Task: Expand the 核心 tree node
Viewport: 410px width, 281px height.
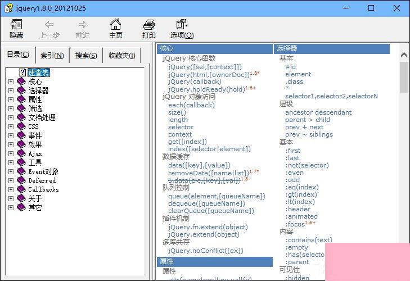Action: 11,81
